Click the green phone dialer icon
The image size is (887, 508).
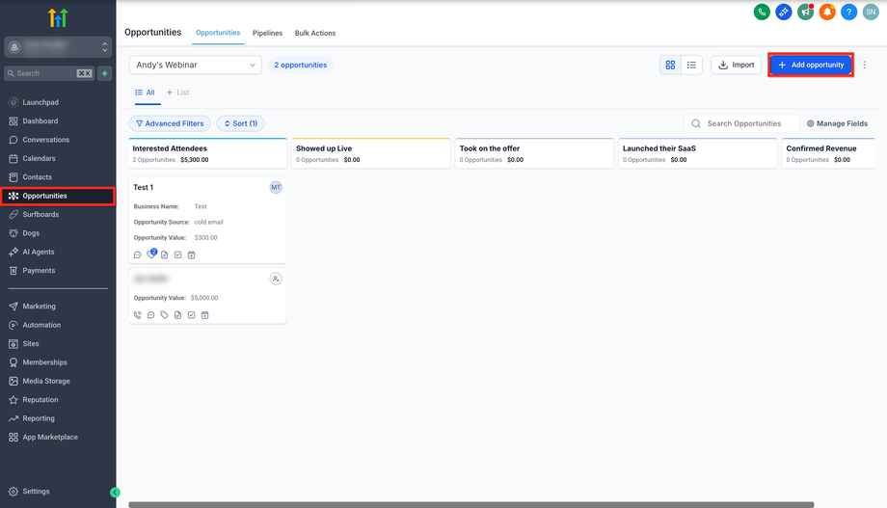coord(762,12)
